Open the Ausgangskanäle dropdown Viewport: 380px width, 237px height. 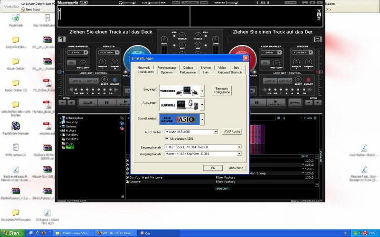(x=239, y=153)
